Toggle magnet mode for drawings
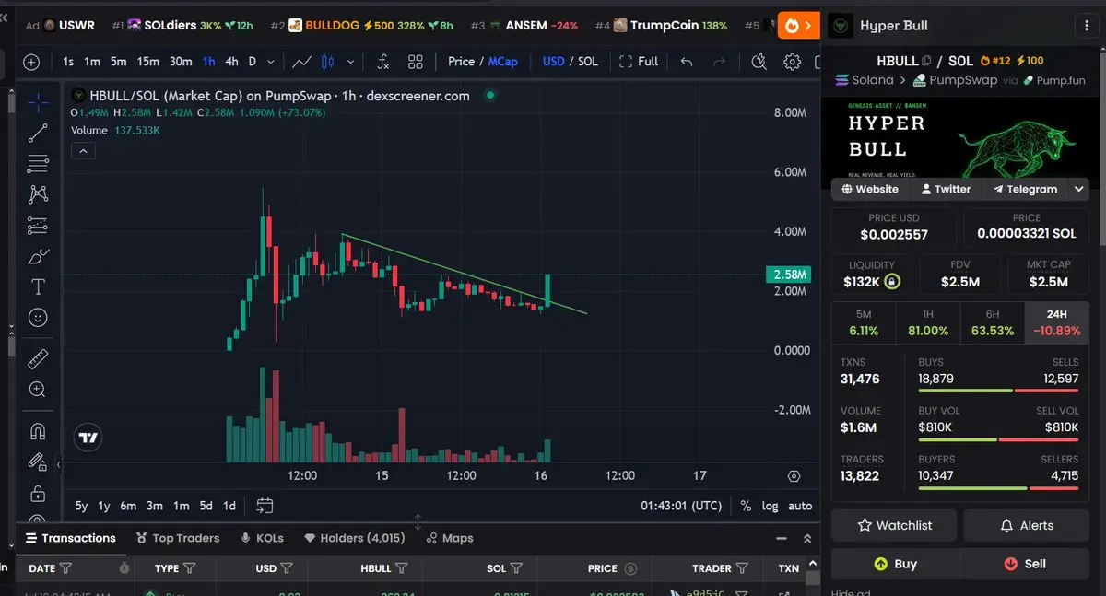Screen dimensions: 1106x596 pos(38,430)
